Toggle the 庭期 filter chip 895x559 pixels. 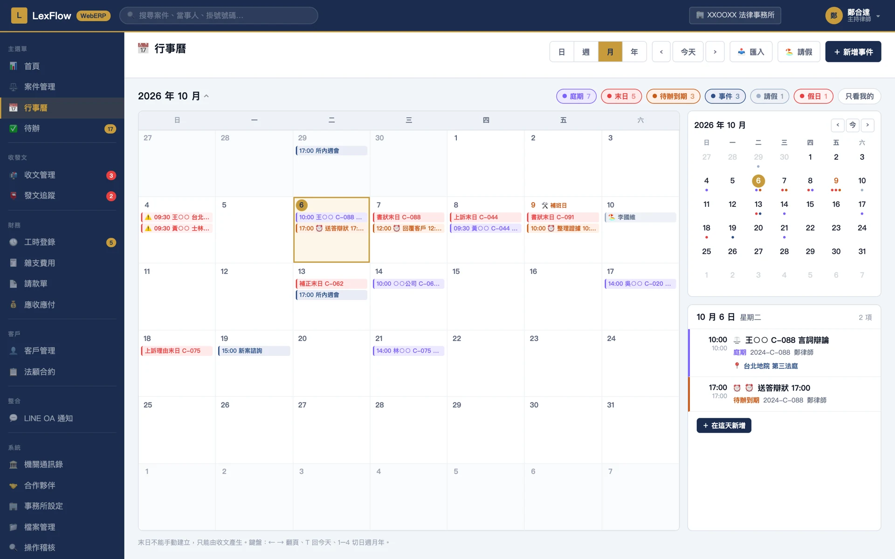pyautogui.click(x=576, y=96)
